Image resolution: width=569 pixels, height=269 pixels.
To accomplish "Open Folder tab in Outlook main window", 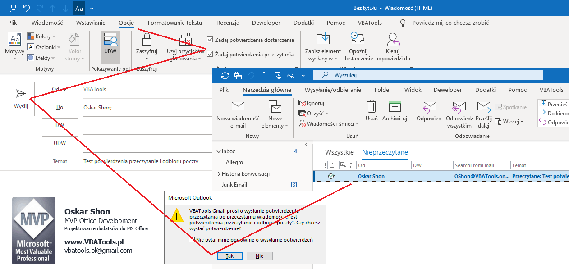I will coord(383,90).
